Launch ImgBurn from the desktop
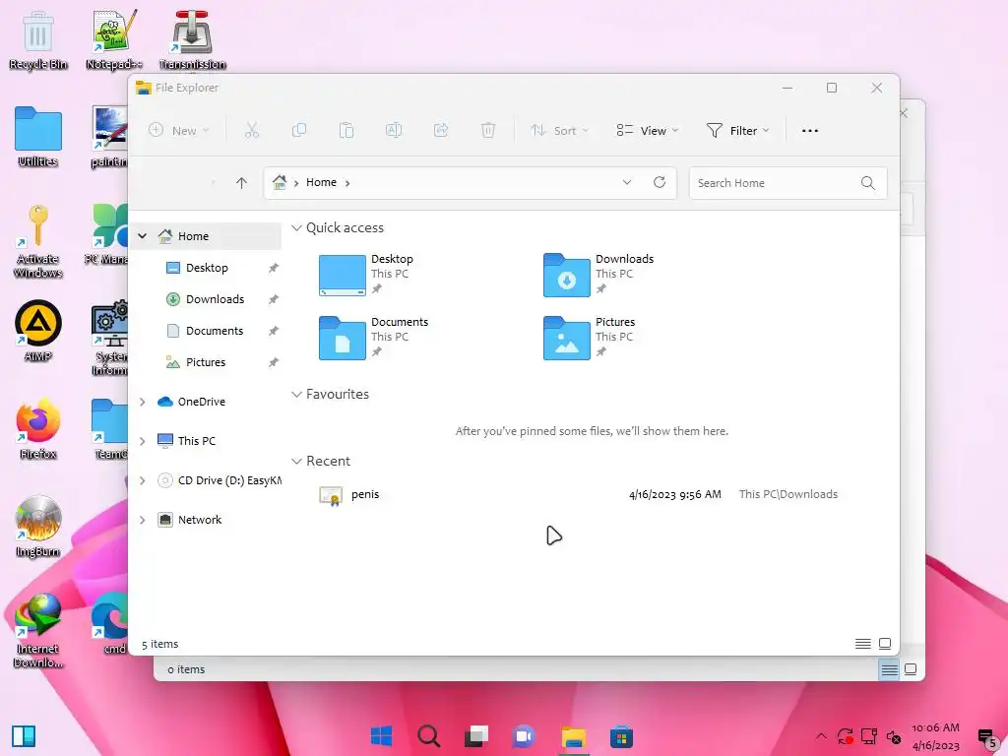The width and height of the screenshot is (1008, 756). click(x=38, y=527)
